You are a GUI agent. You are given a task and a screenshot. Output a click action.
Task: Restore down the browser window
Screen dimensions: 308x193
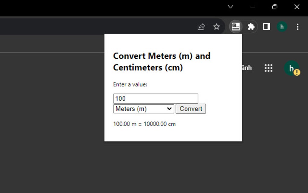[274, 7]
